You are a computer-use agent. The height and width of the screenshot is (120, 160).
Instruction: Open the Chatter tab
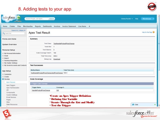tap(12, 26)
